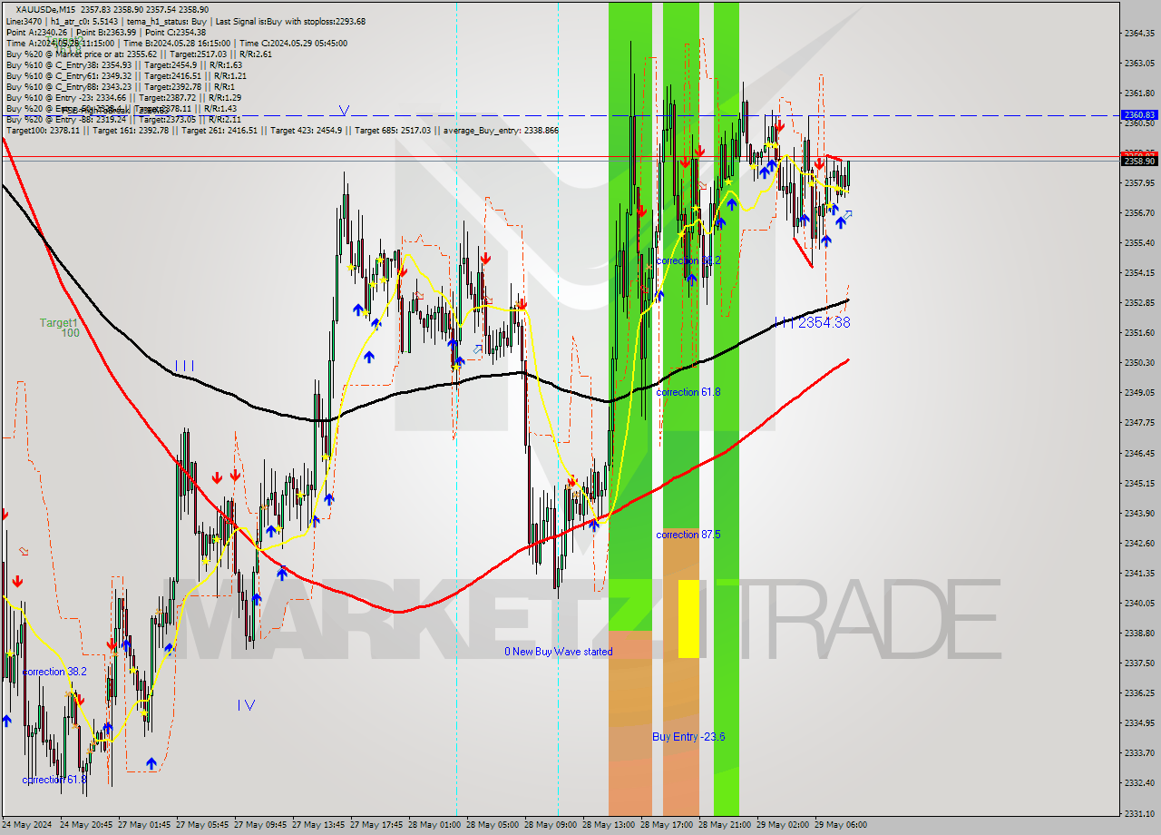The height and width of the screenshot is (835, 1161).
Task: Click the 2338.80 price axis value
Action: click(1139, 633)
